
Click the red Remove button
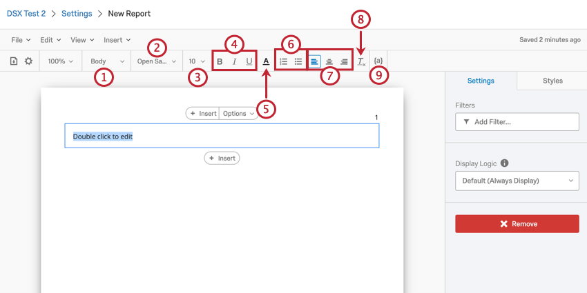(517, 224)
